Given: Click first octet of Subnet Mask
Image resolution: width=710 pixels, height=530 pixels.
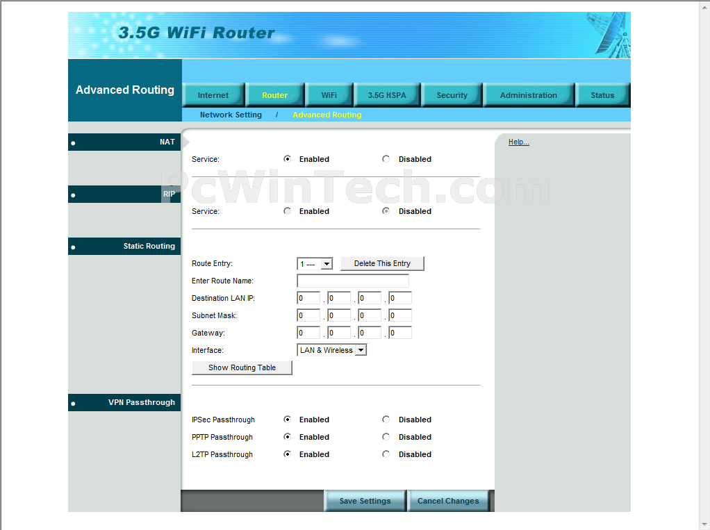Looking at the screenshot, I should [x=308, y=315].
